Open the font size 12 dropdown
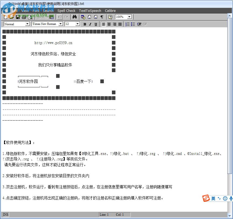233x219 pixels. [x=77, y=24]
